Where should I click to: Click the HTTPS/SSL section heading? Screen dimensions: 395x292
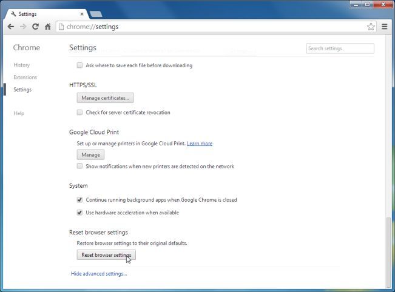pos(83,85)
